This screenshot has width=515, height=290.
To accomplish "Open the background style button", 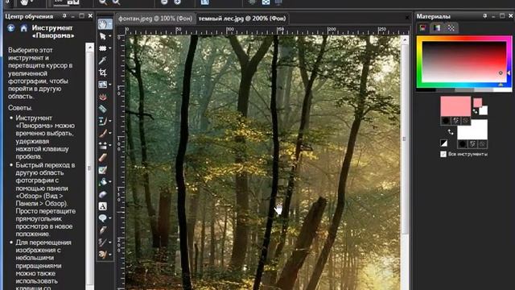I will [x=463, y=144].
